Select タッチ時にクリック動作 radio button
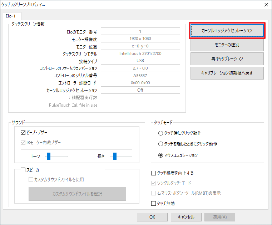The height and width of the screenshot is (225, 272). pyautogui.click(x=160, y=133)
